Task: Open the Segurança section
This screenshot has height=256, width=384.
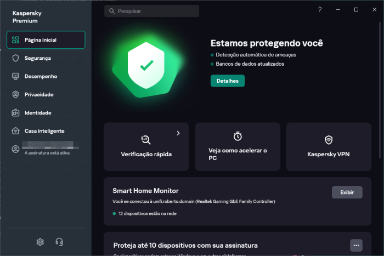Action: [37, 58]
